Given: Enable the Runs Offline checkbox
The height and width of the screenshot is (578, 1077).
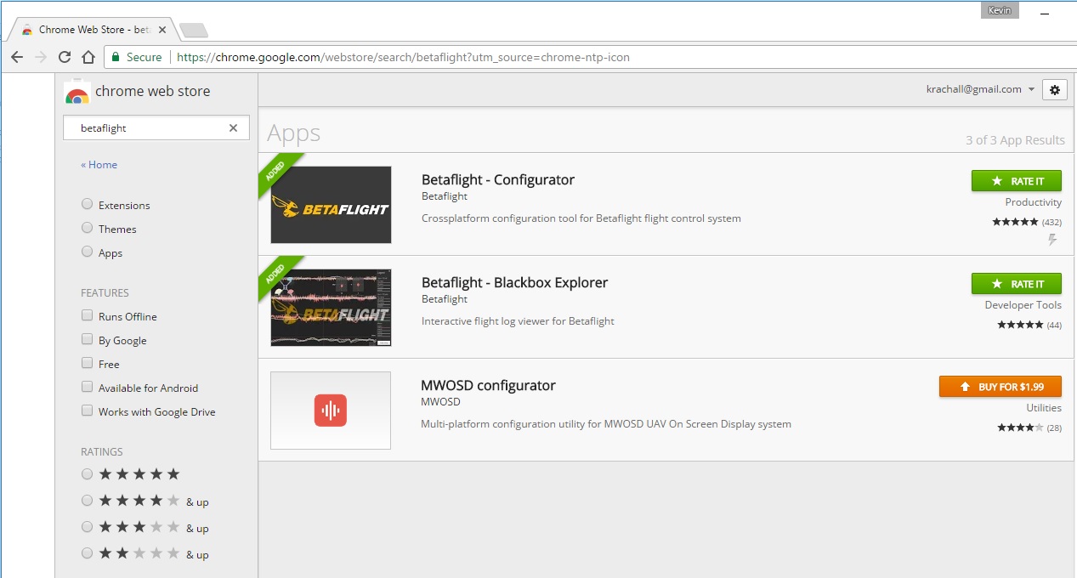Looking at the screenshot, I should coord(87,315).
